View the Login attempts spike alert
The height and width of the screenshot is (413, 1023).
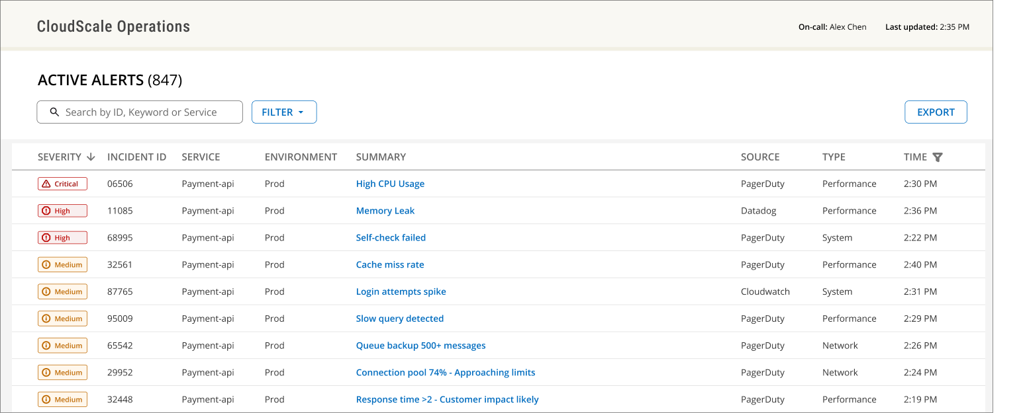[401, 292]
